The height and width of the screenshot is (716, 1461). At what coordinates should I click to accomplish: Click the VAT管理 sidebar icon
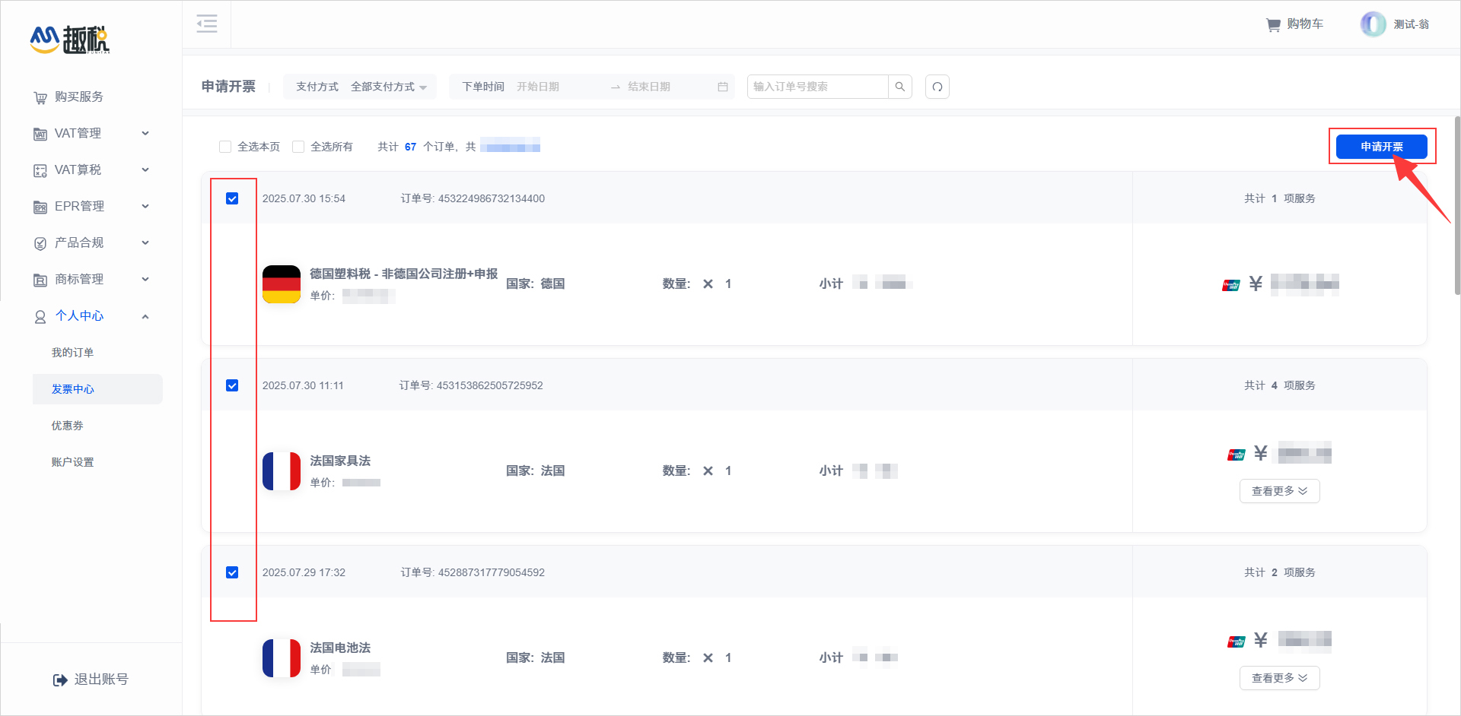click(x=40, y=133)
